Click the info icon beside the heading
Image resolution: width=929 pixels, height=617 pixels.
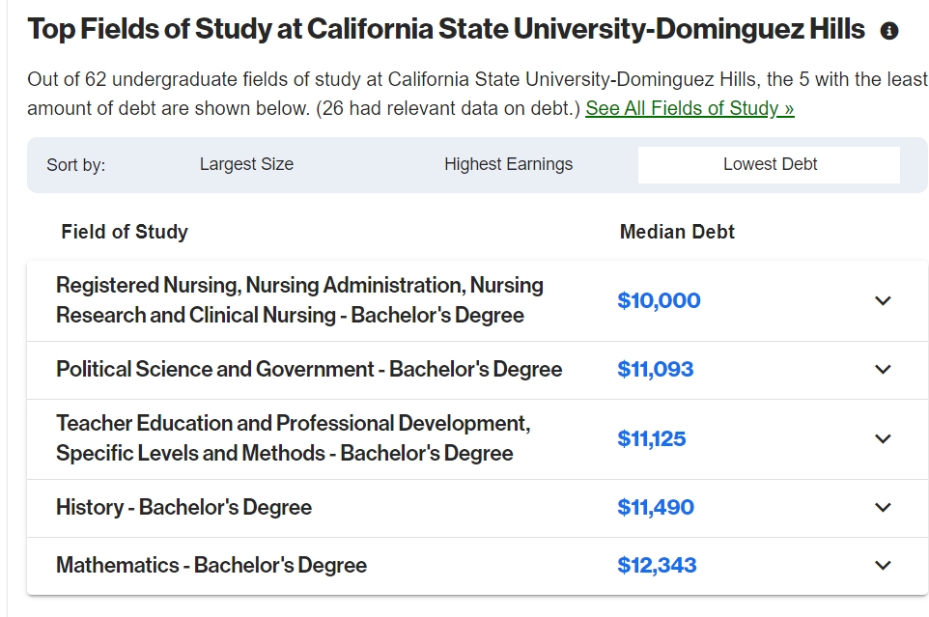pos(888,31)
